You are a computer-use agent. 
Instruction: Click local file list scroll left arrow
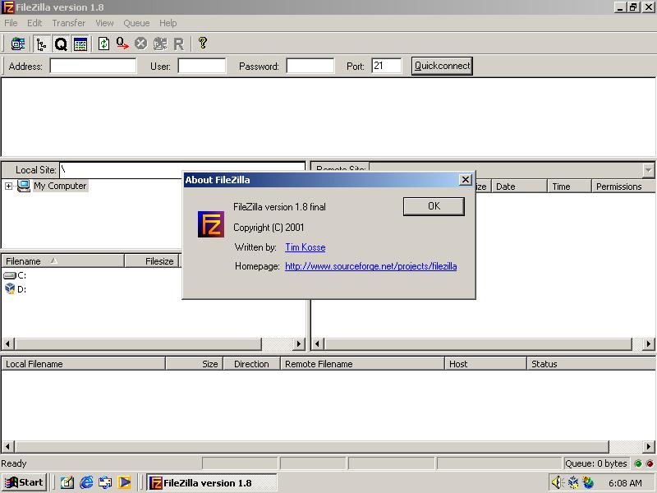coord(7,343)
